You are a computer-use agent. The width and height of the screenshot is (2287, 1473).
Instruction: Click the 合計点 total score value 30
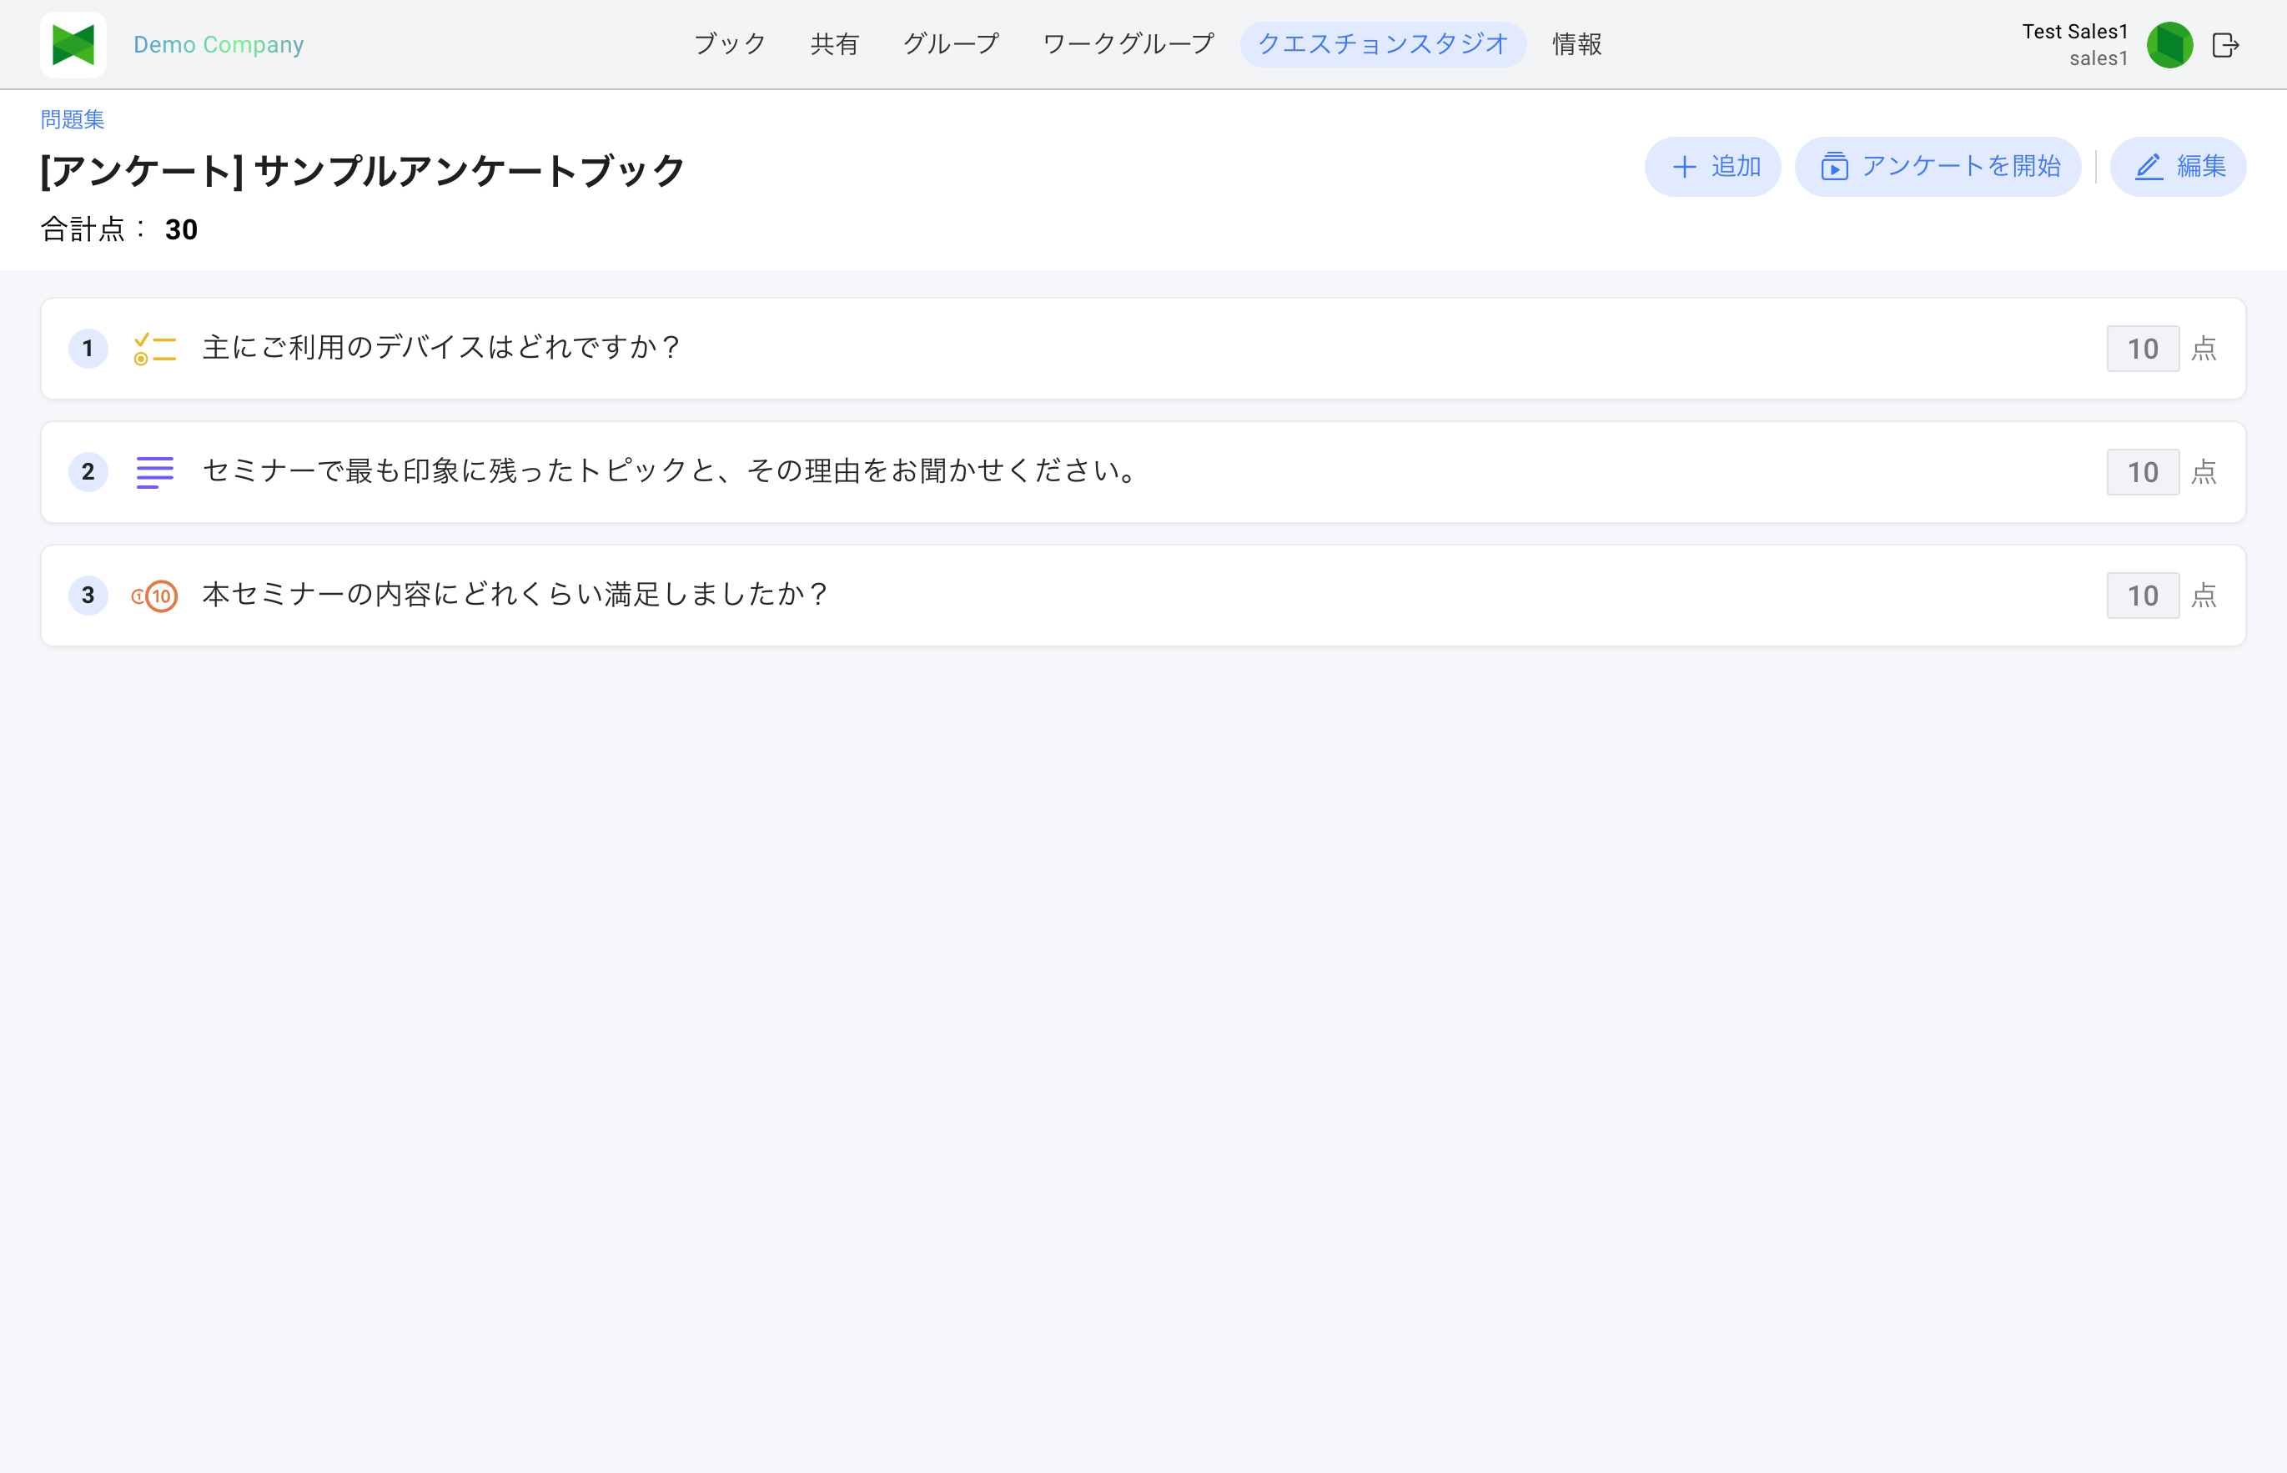(x=181, y=229)
